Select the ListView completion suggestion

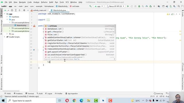click(79, 26)
